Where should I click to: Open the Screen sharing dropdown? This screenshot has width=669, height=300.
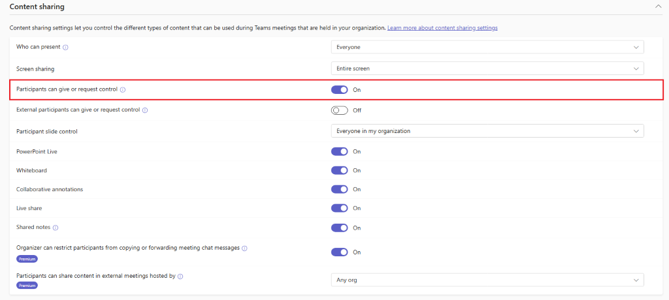click(487, 68)
